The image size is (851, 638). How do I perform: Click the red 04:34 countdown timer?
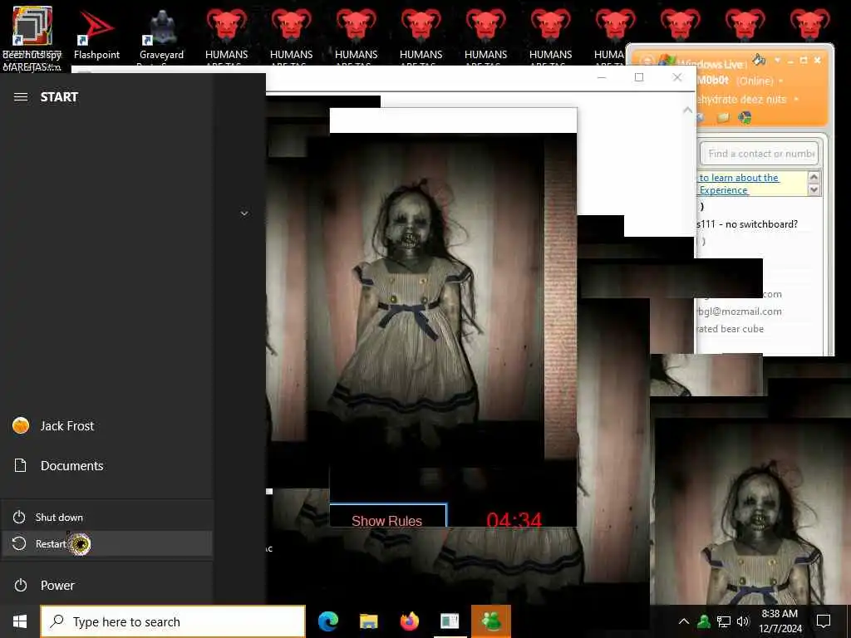[514, 520]
